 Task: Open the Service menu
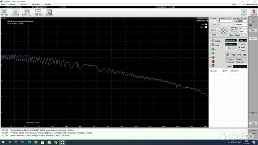coord(12,4)
